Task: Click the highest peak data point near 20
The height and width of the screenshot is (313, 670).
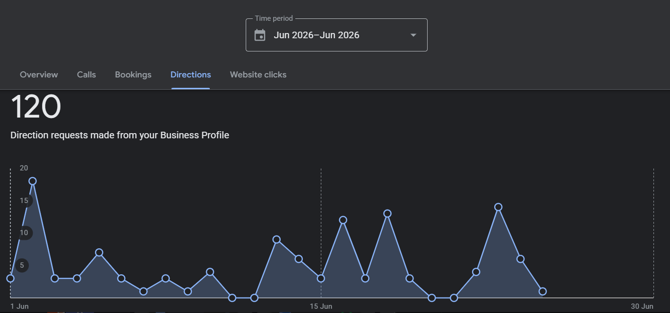Action: pyautogui.click(x=33, y=181)
